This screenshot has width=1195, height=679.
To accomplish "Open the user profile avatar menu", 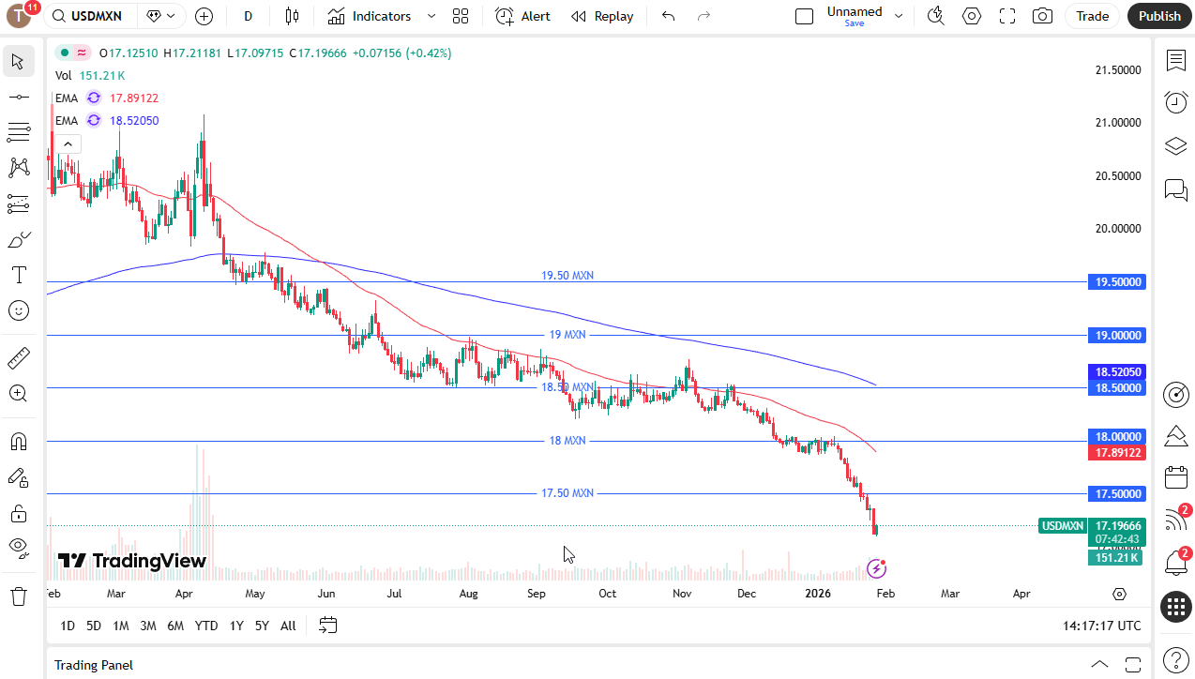I will (20, 16).
